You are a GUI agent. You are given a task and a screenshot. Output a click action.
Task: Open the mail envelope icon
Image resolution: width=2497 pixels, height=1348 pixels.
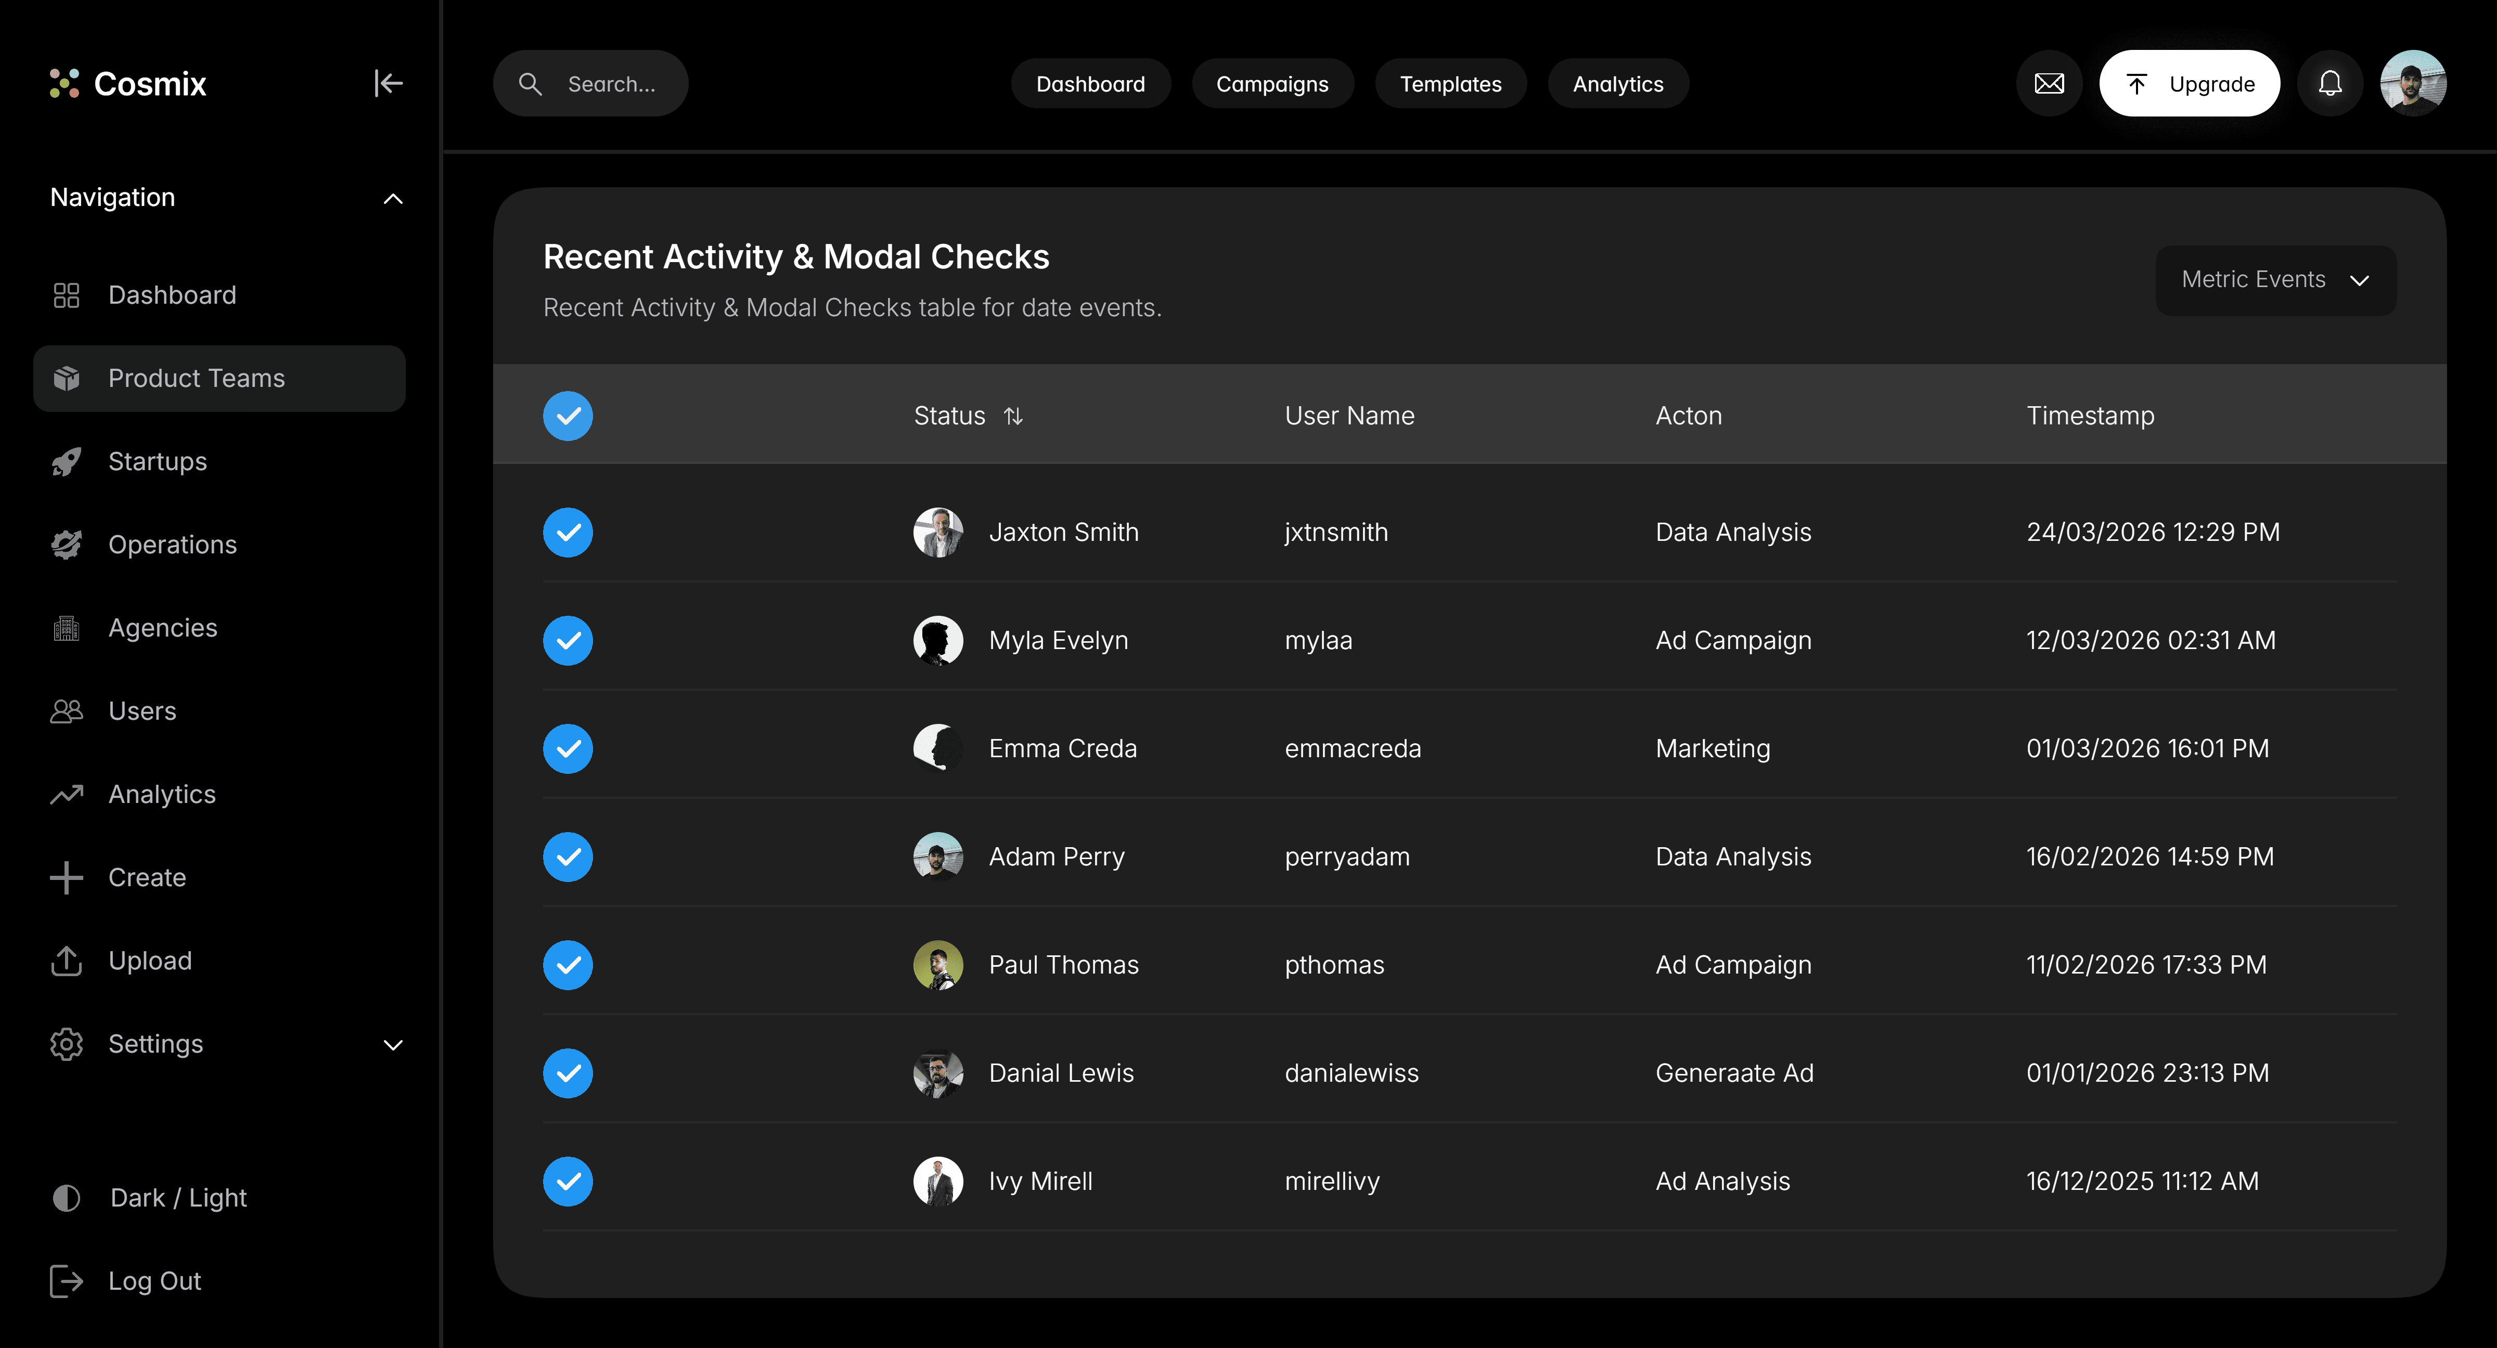point(2048,83)
